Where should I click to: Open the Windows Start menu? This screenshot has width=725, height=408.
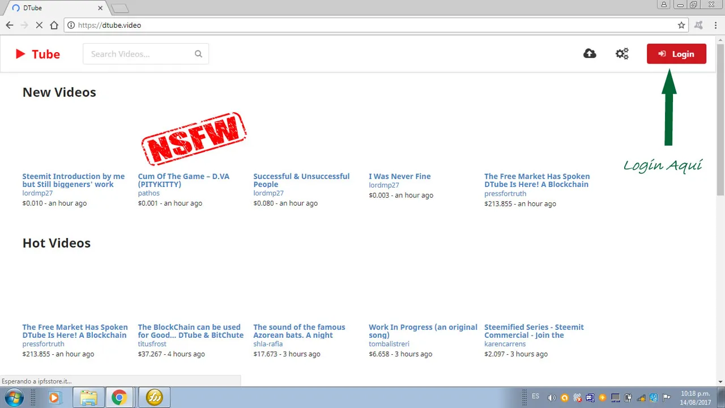click(14, 397)
